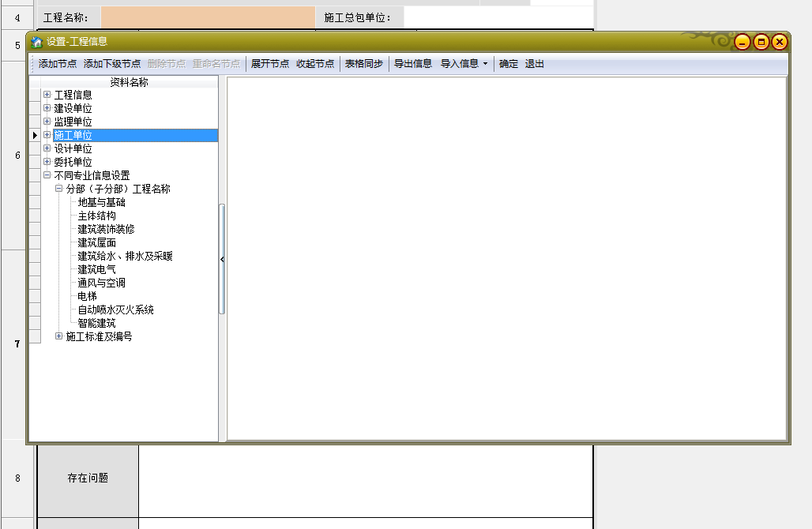Maximize the 设置-工程信息 dialog window

click(761, 43)
